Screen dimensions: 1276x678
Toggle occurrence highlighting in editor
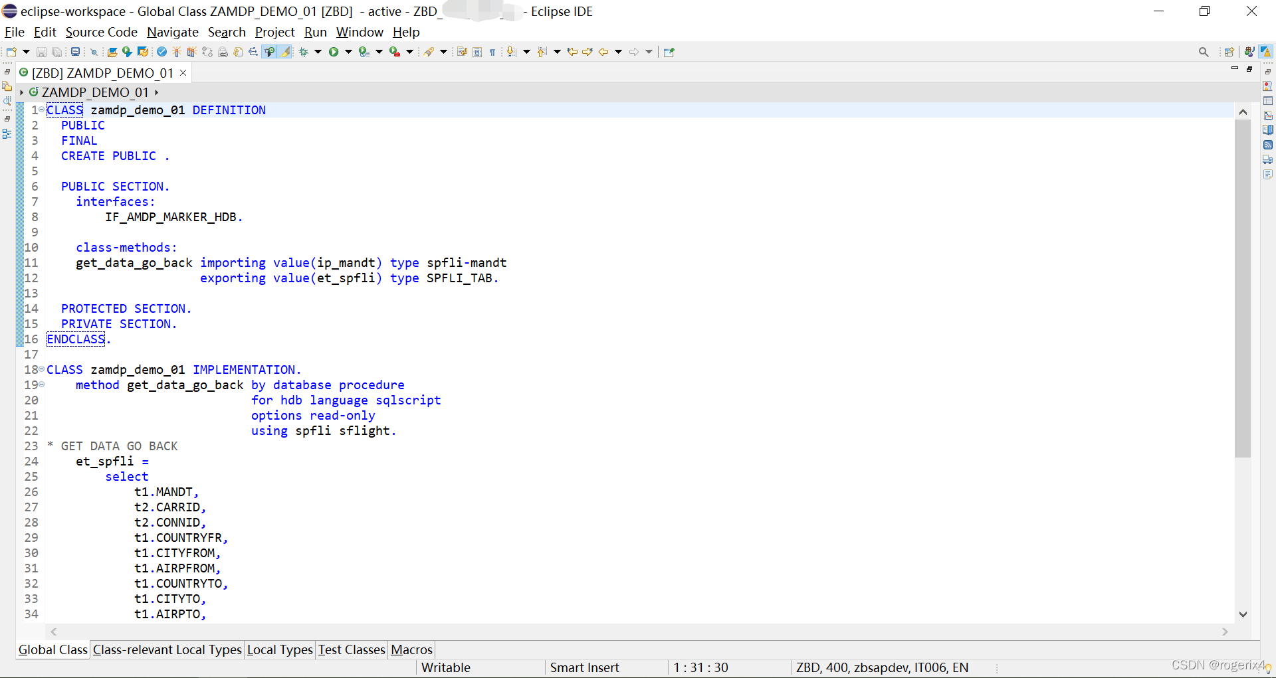click(x=285, y=51)
